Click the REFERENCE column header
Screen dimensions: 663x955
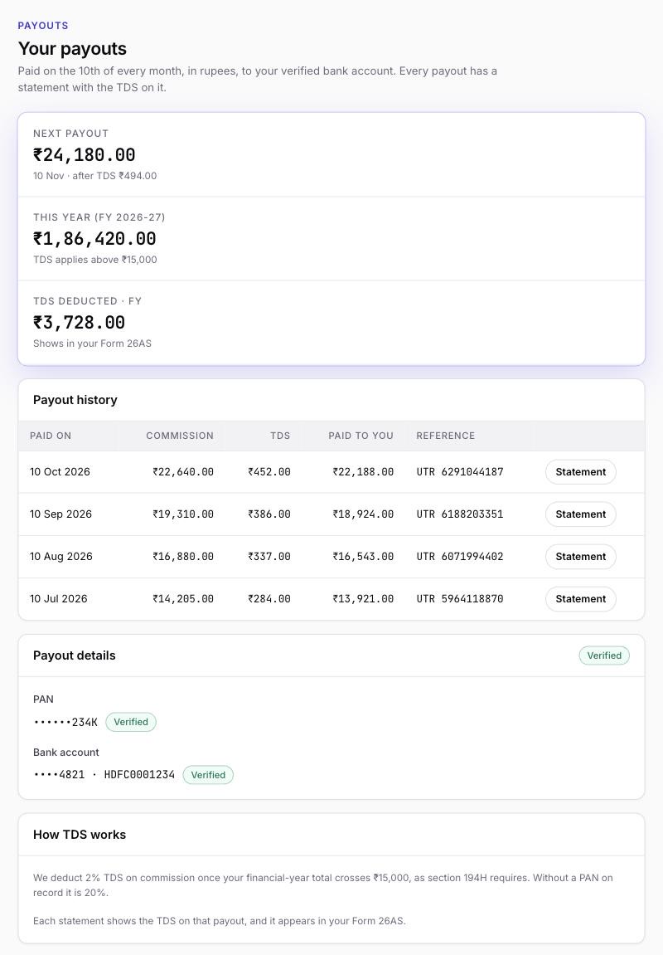point(446,436)
